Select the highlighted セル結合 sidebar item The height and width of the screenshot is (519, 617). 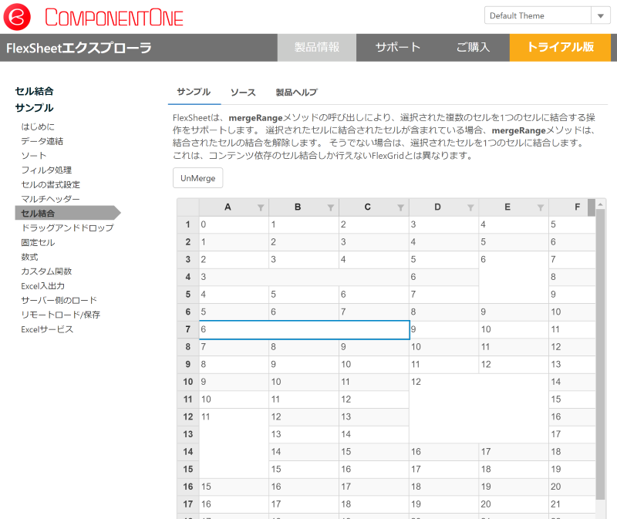pyautogui.click(x=68, y=214)
